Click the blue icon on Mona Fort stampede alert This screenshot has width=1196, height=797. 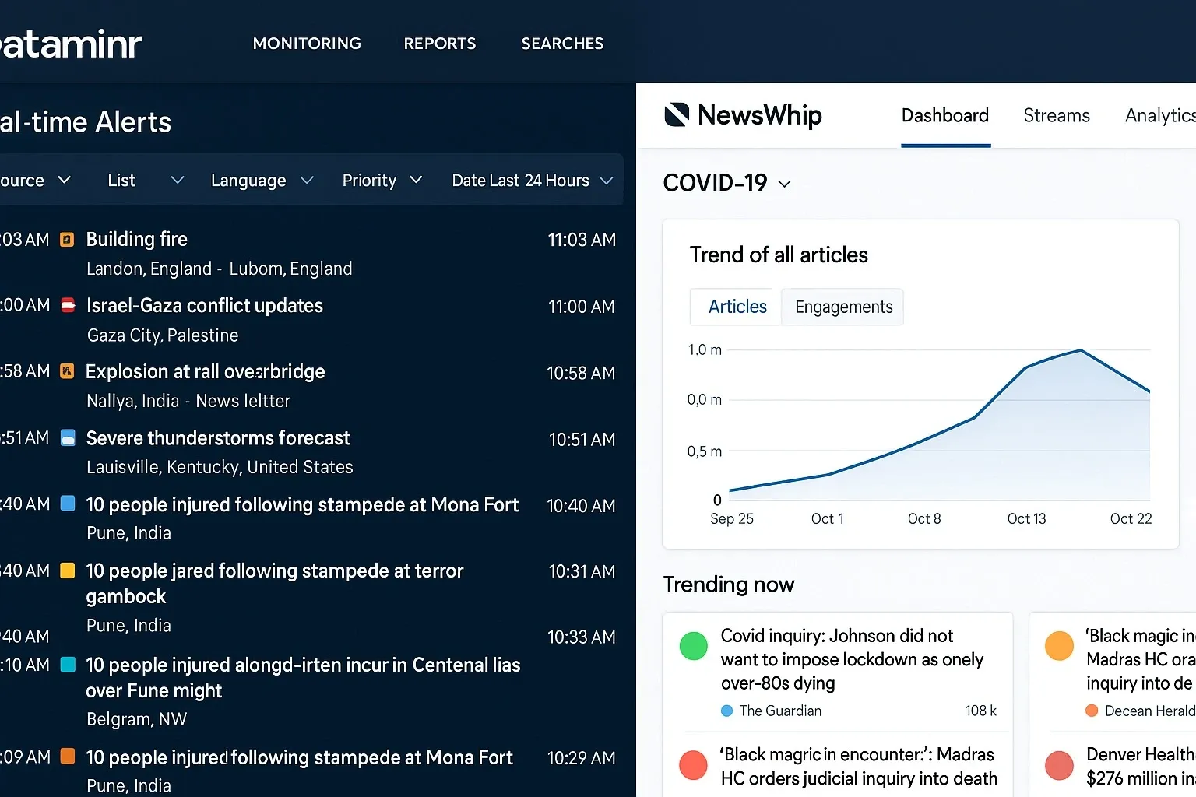click(x=68, y=504)
